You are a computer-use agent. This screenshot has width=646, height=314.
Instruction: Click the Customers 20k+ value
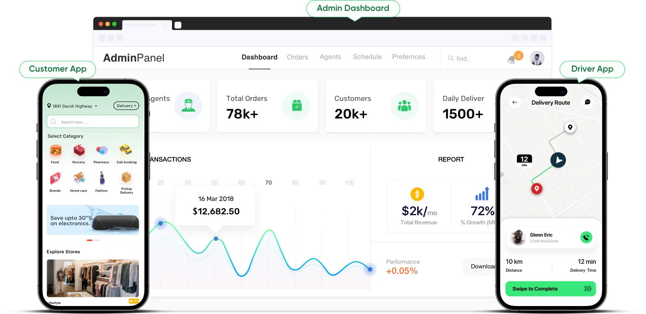click(351, 114)
